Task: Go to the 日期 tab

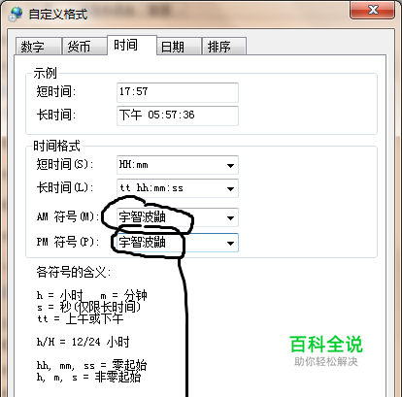Action: pos(179,47)
